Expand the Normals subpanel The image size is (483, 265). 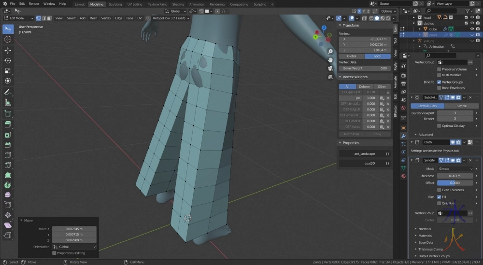pos(425,229)
